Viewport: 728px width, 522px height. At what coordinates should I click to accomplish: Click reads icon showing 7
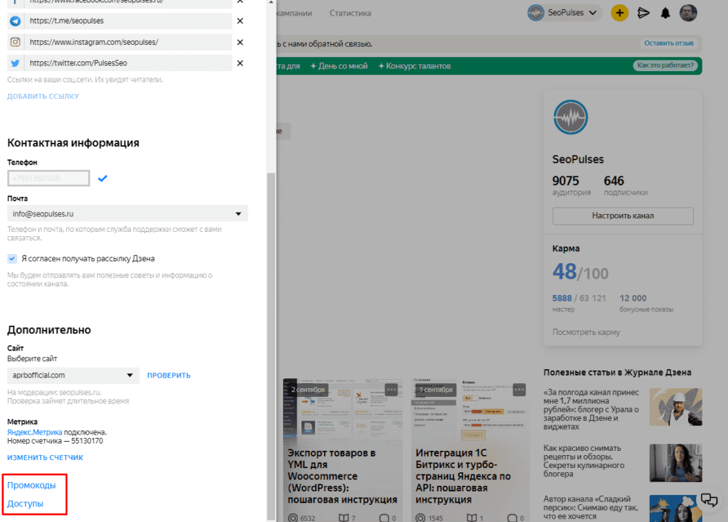(x=343, y=518)
